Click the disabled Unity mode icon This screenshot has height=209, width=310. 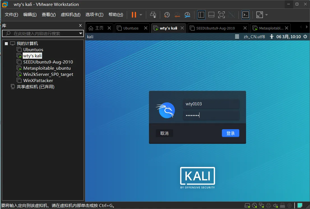tap(231, 15)
